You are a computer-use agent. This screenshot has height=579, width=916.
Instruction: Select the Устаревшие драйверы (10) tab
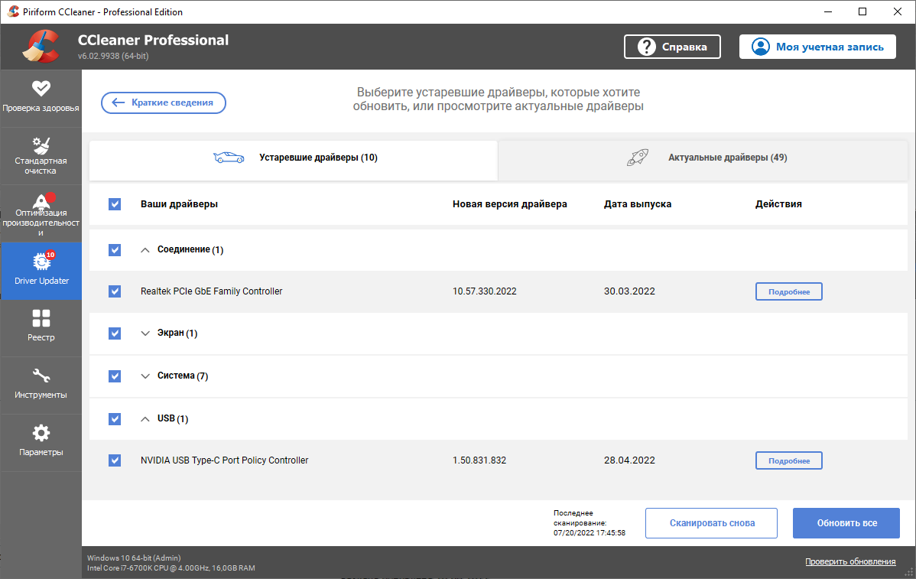pos(294,158)
